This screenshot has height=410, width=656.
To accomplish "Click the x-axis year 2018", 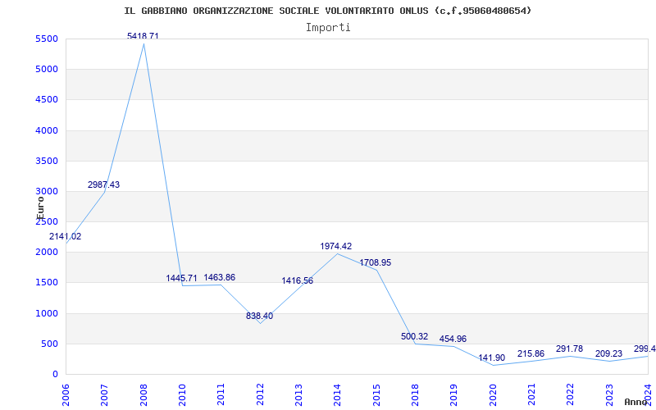I will [415, 394].
